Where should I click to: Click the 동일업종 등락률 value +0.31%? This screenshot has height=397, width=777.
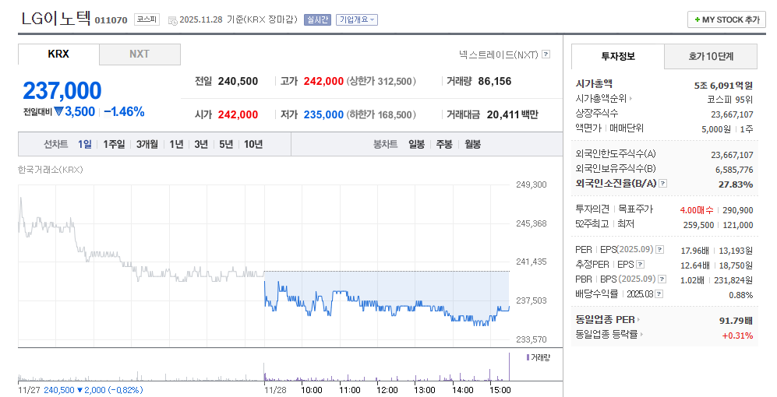point(737,336)
